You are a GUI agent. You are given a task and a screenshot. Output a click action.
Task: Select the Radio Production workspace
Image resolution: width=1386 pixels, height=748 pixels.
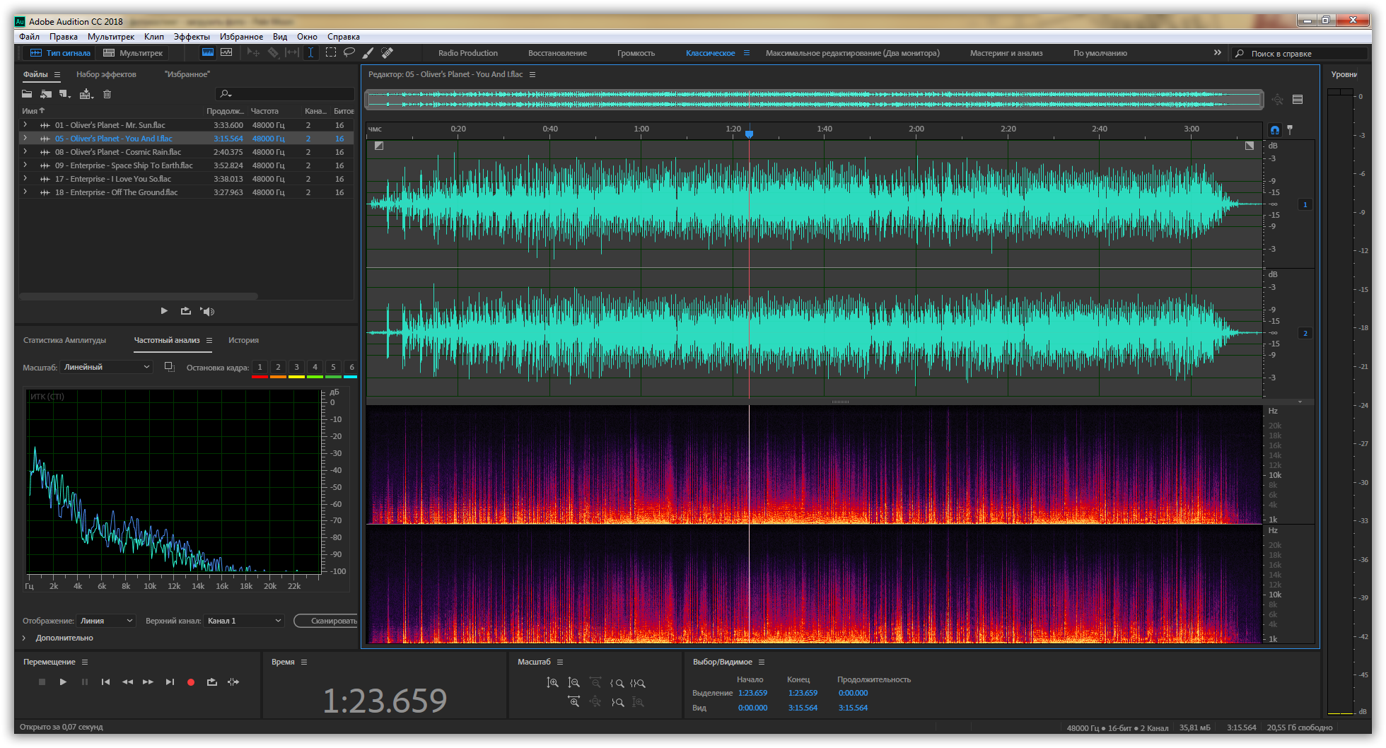click(x=468, y=53)
